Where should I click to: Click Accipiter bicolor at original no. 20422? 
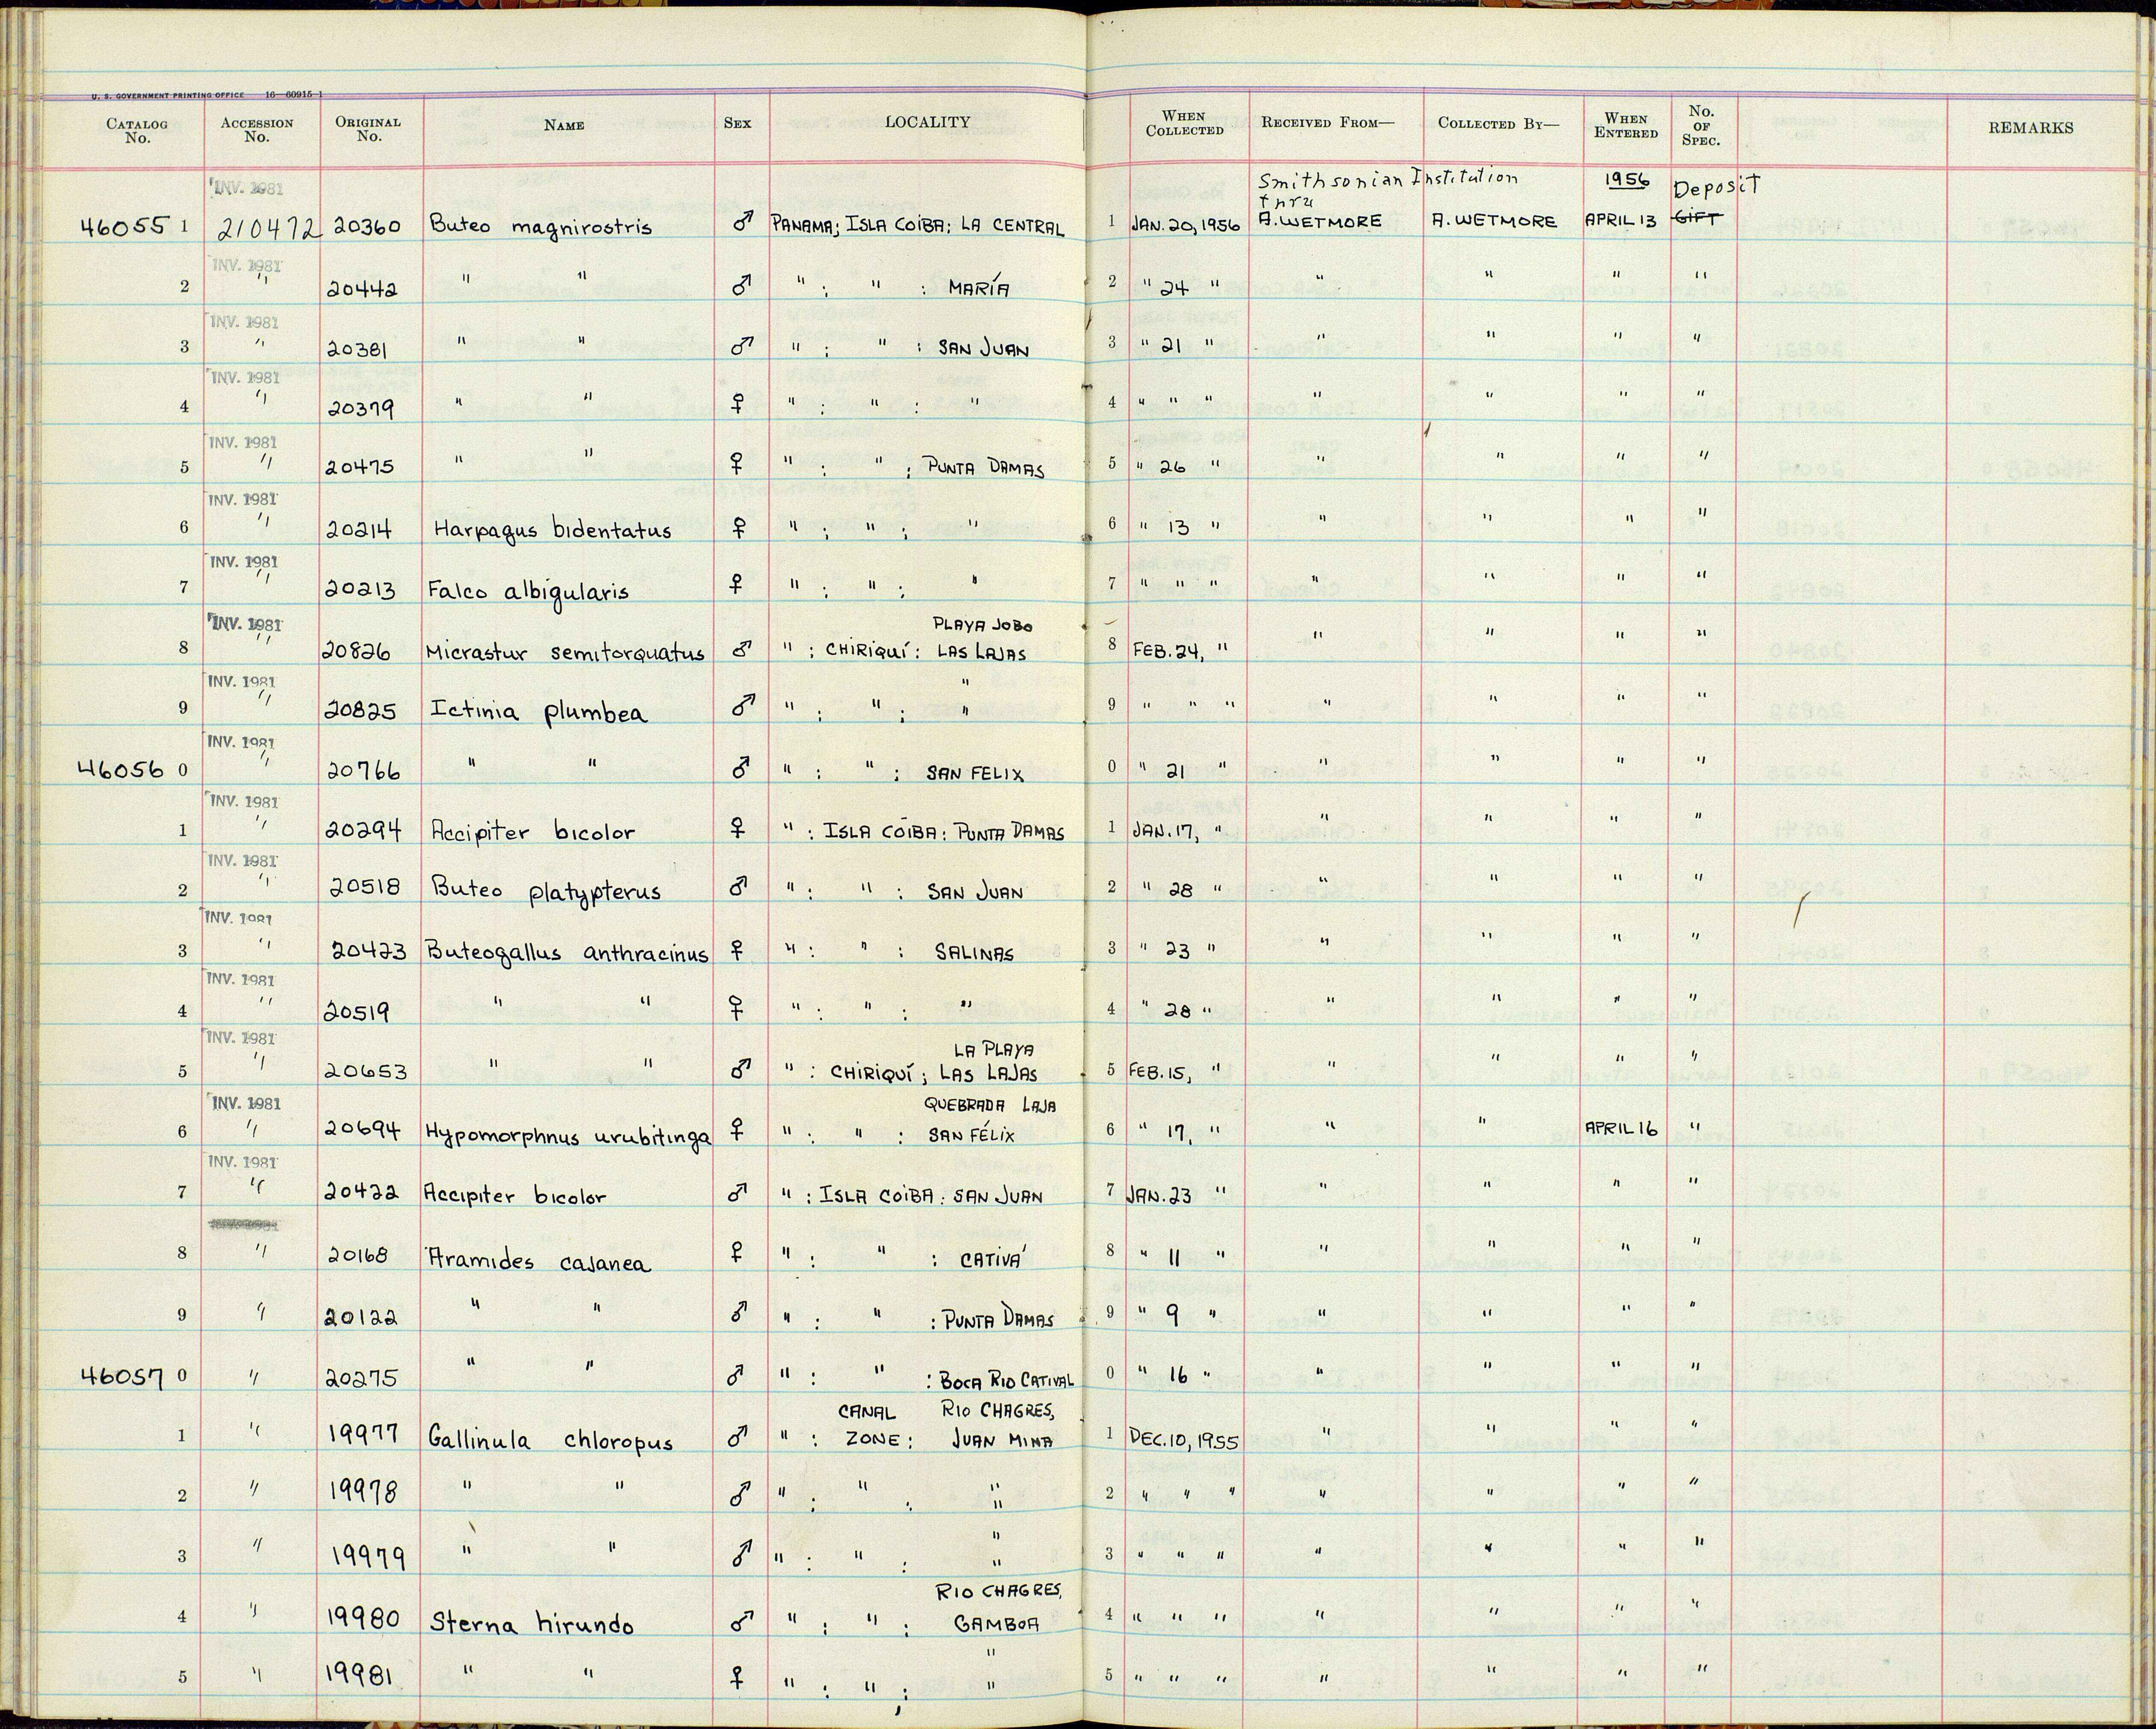(515, 1196)
